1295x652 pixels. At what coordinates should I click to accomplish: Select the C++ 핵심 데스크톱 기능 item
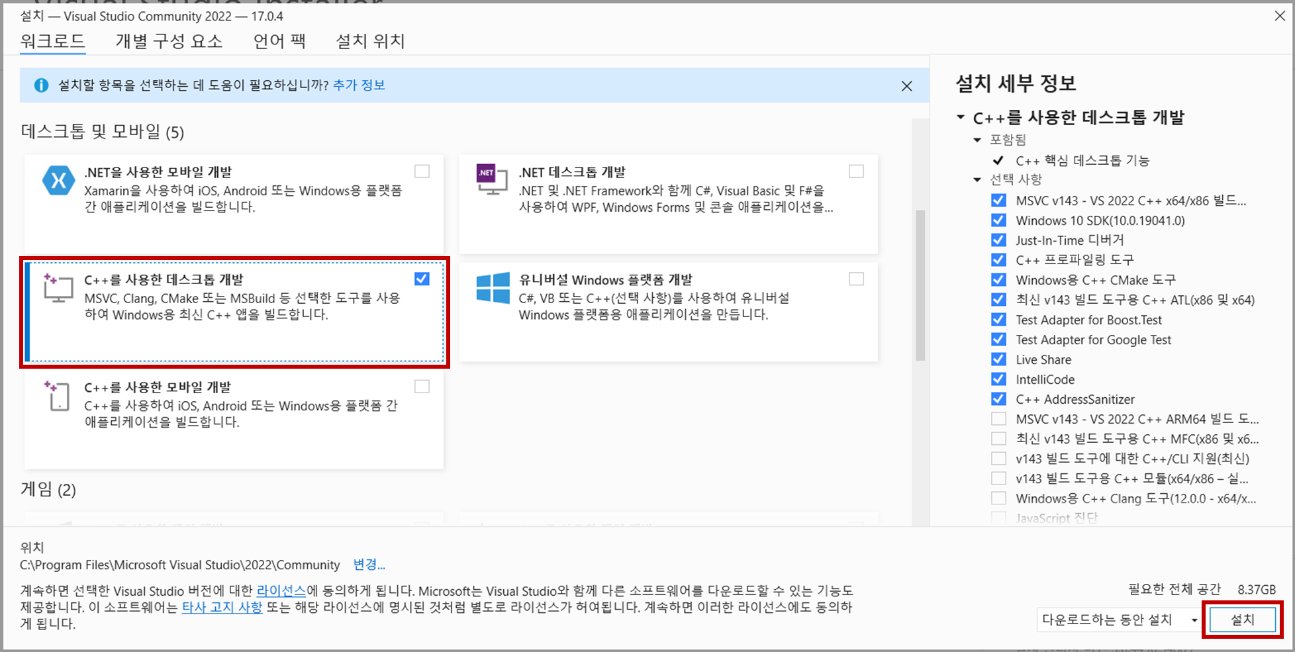pyautogui.click(x=1082, y=160)
